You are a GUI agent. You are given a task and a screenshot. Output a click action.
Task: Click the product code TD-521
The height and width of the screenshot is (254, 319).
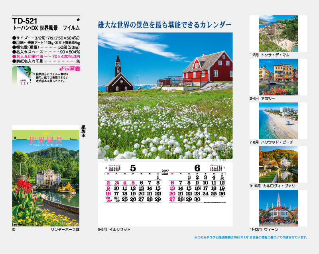tap(25, 21)
